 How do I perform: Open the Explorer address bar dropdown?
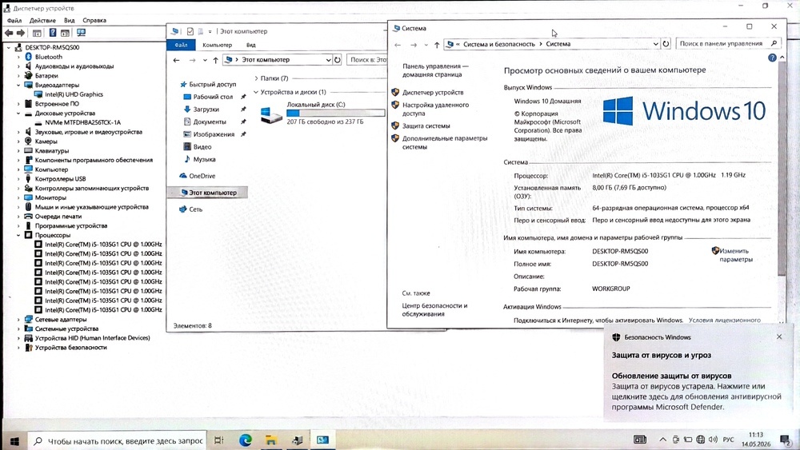(328, 60)
